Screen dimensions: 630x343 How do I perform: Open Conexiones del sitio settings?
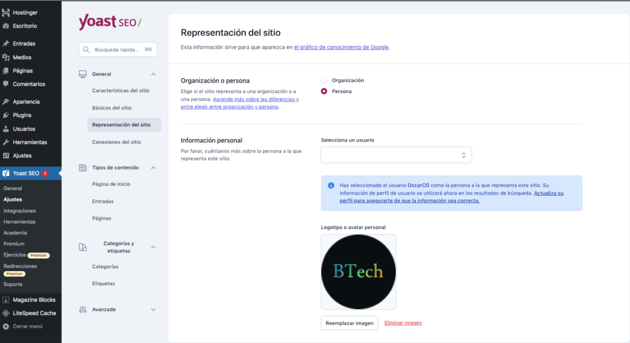tap(116, 142)
